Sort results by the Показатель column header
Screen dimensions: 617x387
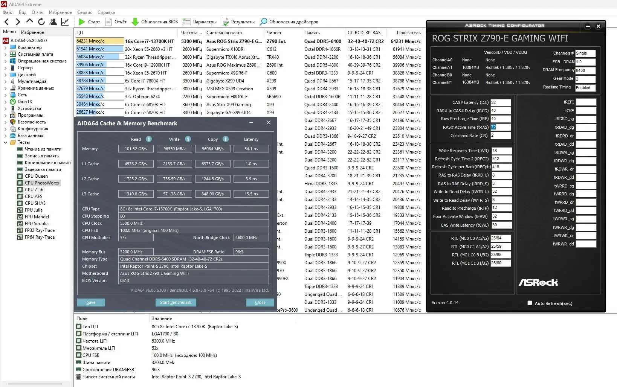pos(407,33)
